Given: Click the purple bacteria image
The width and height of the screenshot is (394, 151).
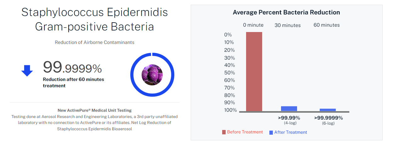Looking at the screenshot, I should (152, 74).
